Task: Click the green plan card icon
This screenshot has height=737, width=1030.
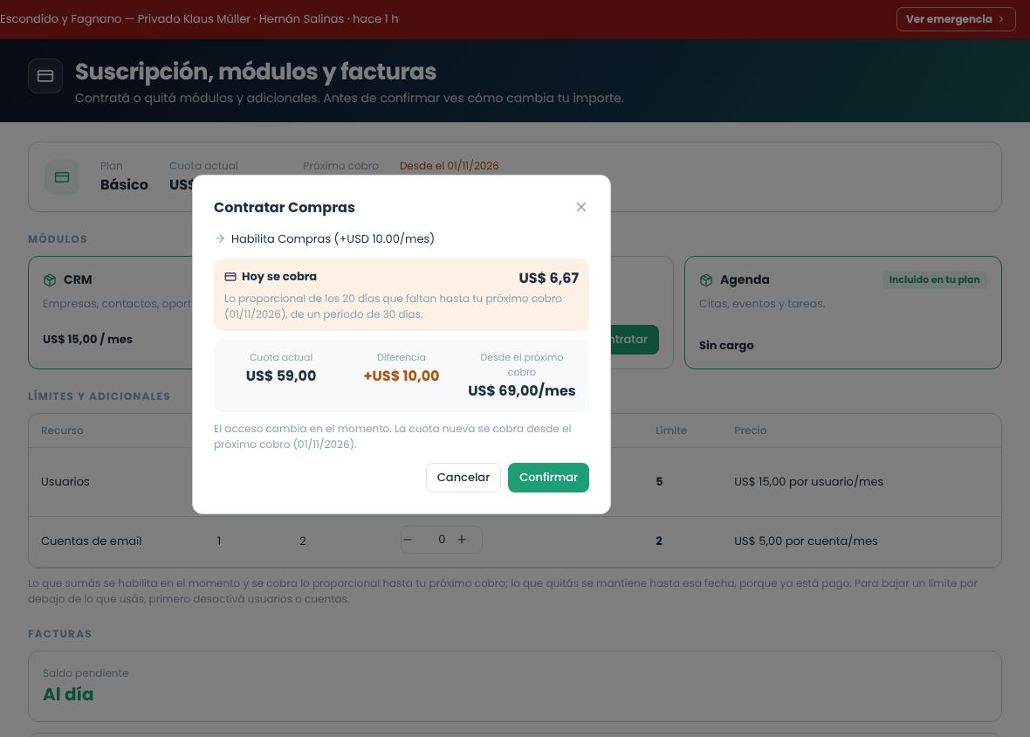Action: point(62,177)
